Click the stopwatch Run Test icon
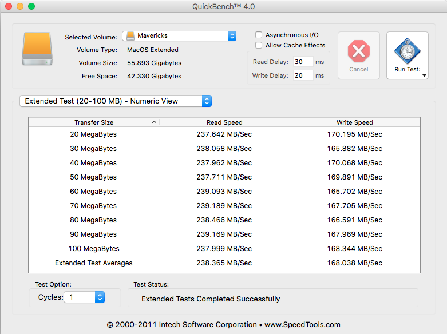Screen dimensions: 447x334 [407, 51]
